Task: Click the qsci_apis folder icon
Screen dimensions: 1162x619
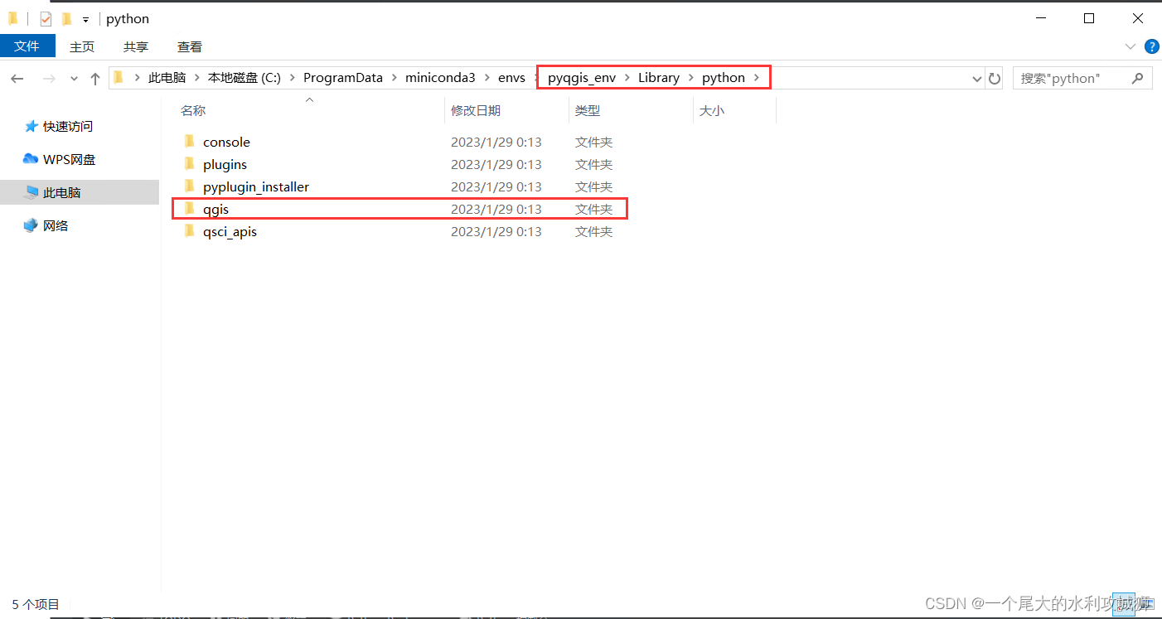Action: [189, 231]
